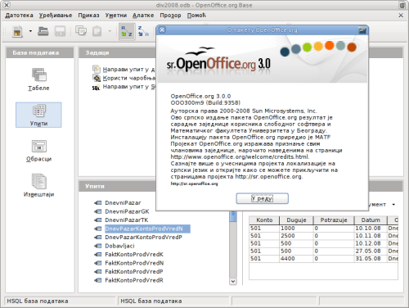
Task: Close the document via menu-bar X
Action: [x=401, y=16]
